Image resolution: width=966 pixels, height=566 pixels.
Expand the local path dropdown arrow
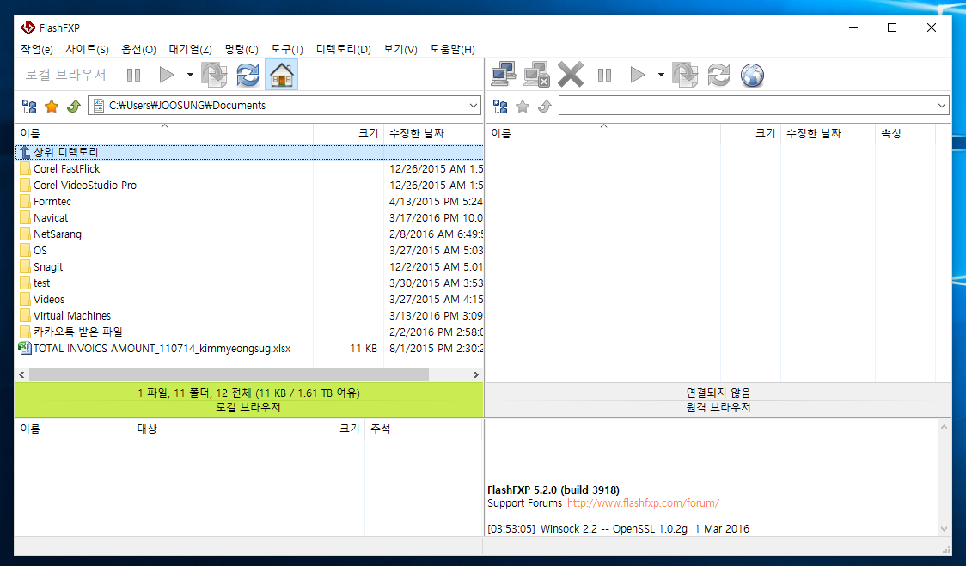[x=474, y=106]
